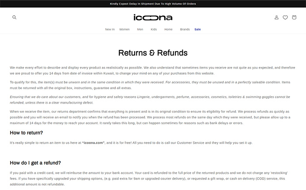Open the Women menu item
The height and width of the screenshot is (190, 306).
pos(124,29)
